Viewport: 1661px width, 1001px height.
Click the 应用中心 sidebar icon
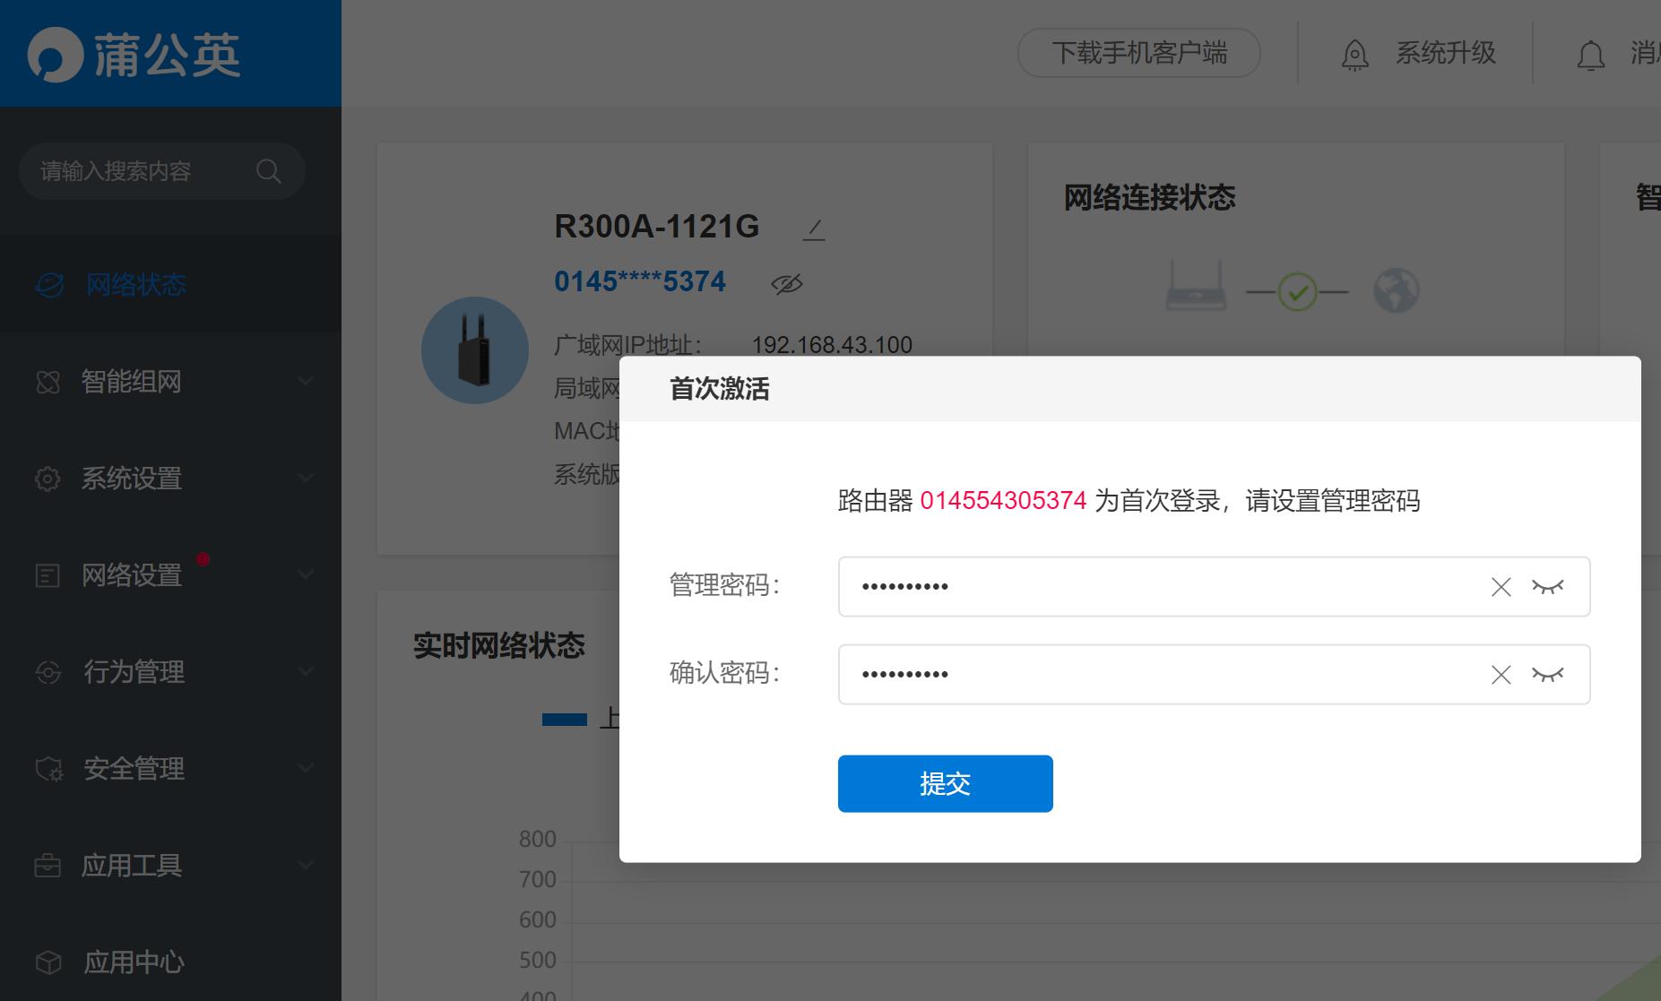pos(49,962)
